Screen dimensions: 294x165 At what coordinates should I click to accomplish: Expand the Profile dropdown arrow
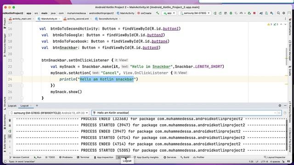(x=245, y=13)
